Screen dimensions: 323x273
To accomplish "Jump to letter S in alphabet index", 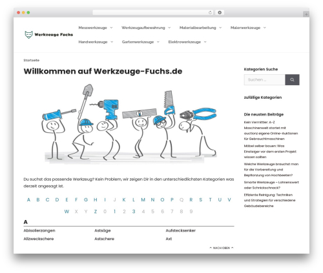I will pyautogui.click(x=200, y=200).
